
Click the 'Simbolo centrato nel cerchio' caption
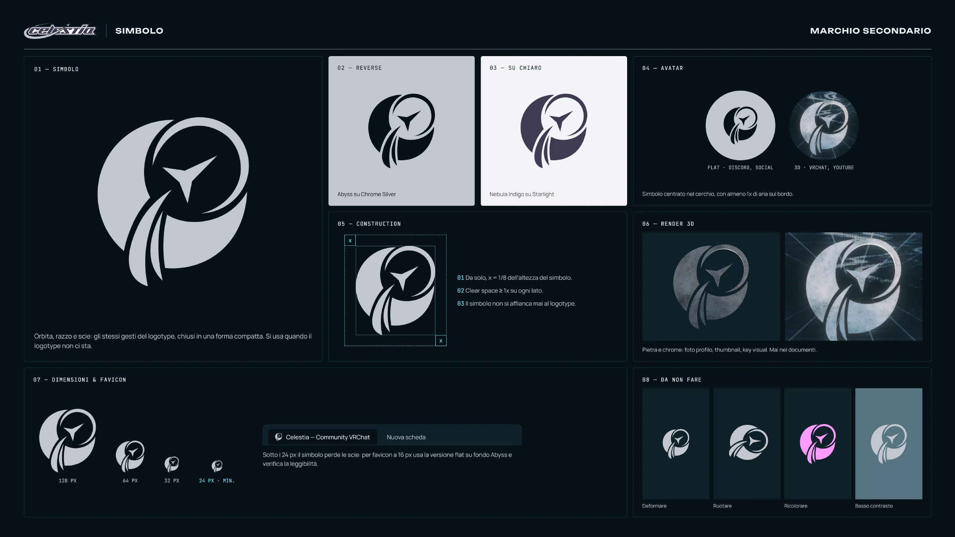pos(717,194)
